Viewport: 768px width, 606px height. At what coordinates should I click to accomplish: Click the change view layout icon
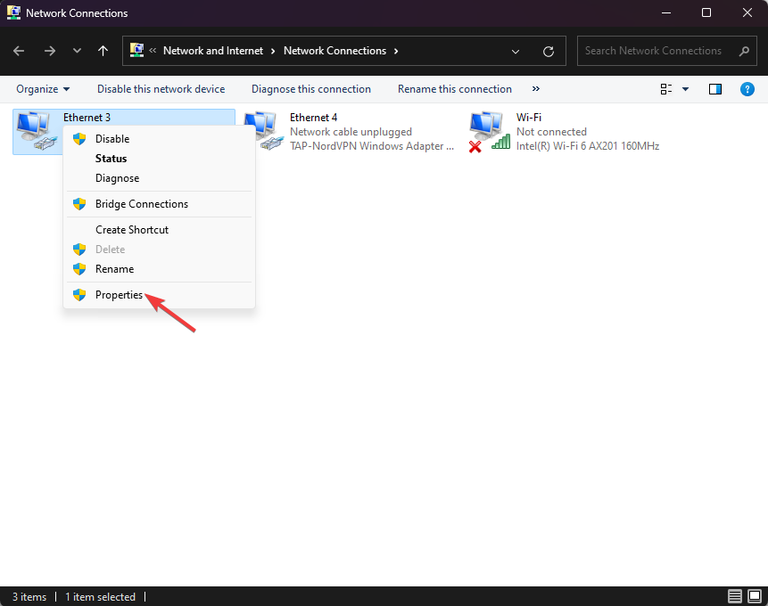coord(666,89)
